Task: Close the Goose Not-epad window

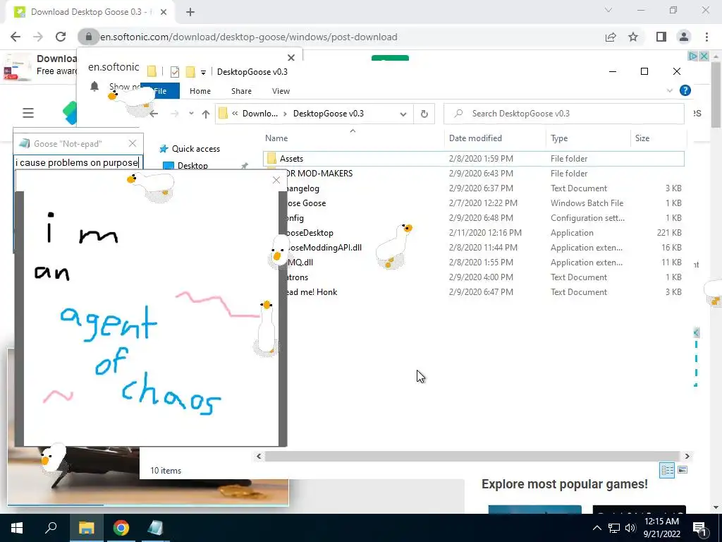Action: point(133,143)
